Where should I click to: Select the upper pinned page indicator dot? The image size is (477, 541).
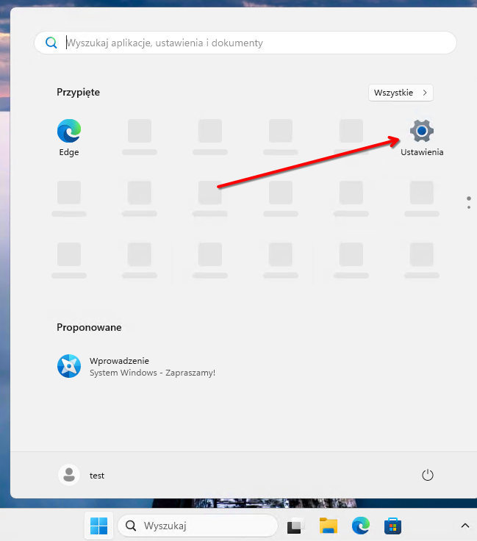tap(469, 198)
